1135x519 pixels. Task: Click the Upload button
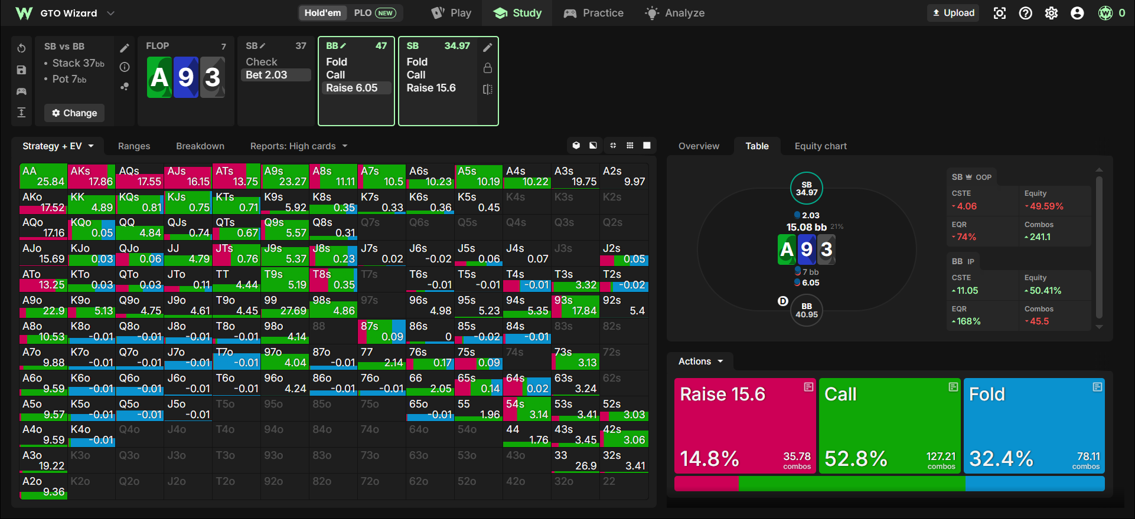tap(953, 13)
